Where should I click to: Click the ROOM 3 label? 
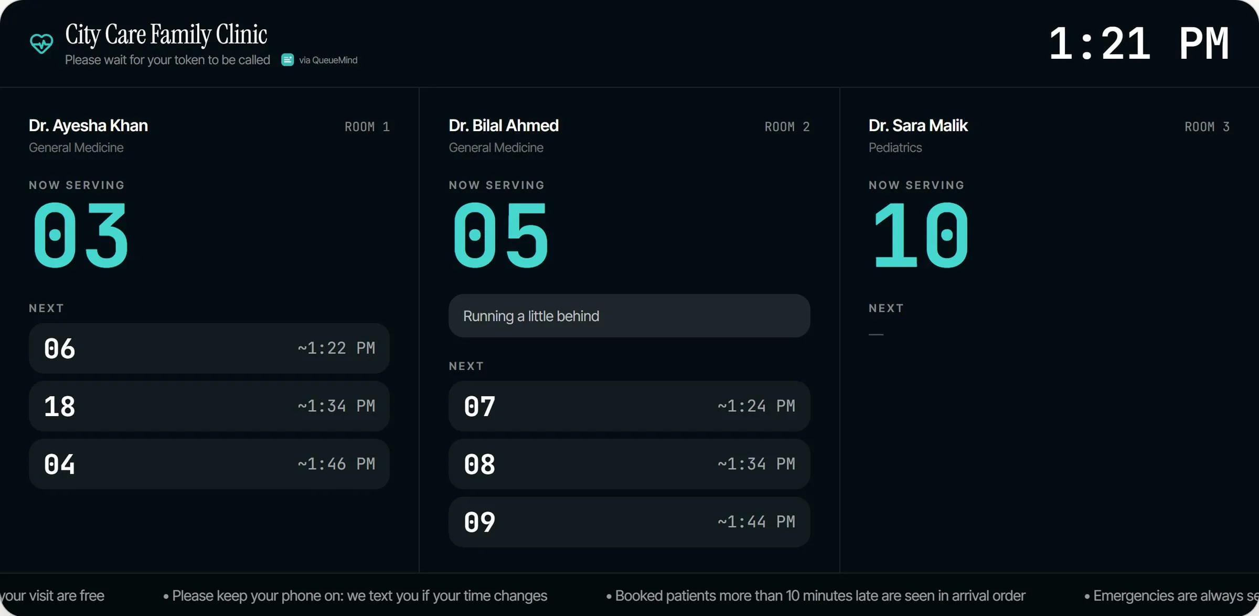1207,127
